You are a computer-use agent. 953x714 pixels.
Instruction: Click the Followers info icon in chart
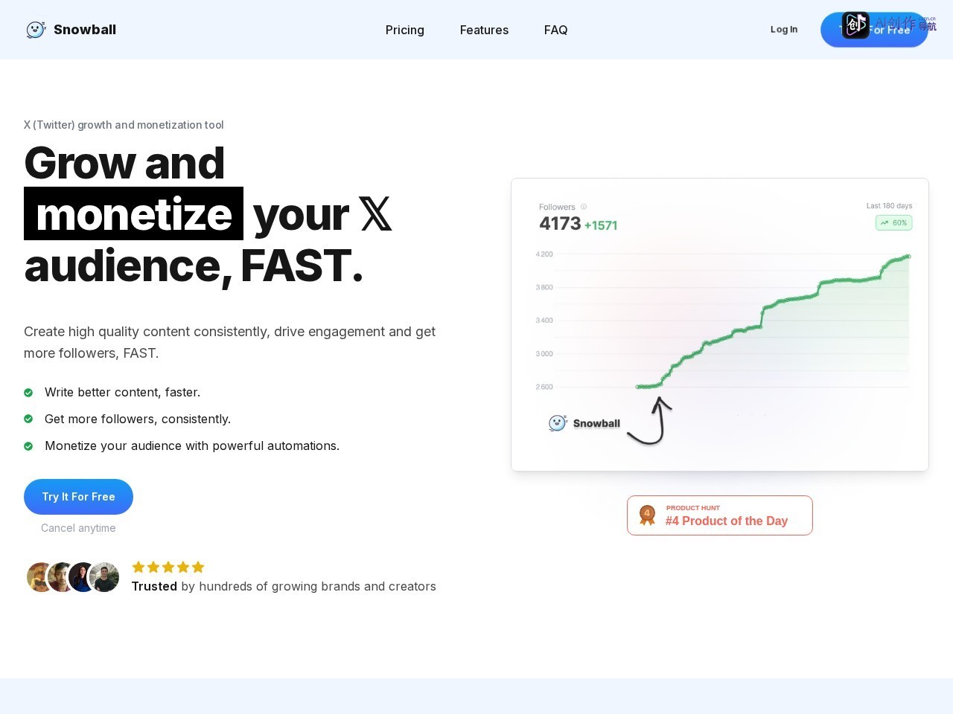[x=584, y=207]
